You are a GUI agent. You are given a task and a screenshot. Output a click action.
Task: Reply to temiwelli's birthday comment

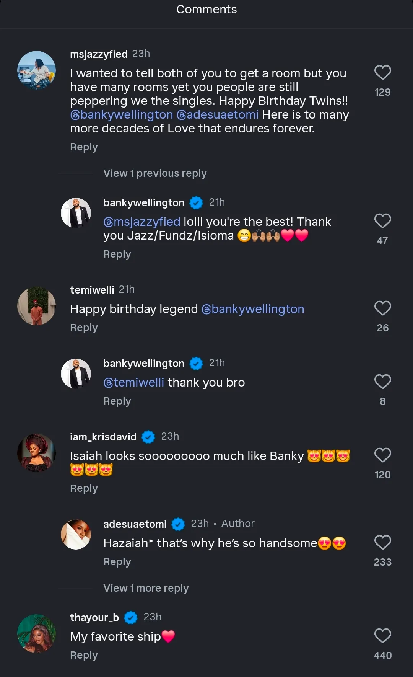[x=84, y=328]
